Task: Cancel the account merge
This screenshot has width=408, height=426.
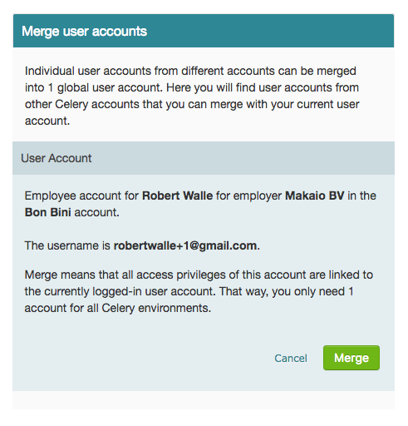Action: click(291, 358)
